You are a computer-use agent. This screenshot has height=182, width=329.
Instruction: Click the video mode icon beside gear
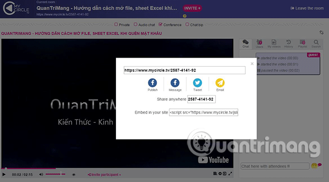pyautogui.click(x=225, y=173)
